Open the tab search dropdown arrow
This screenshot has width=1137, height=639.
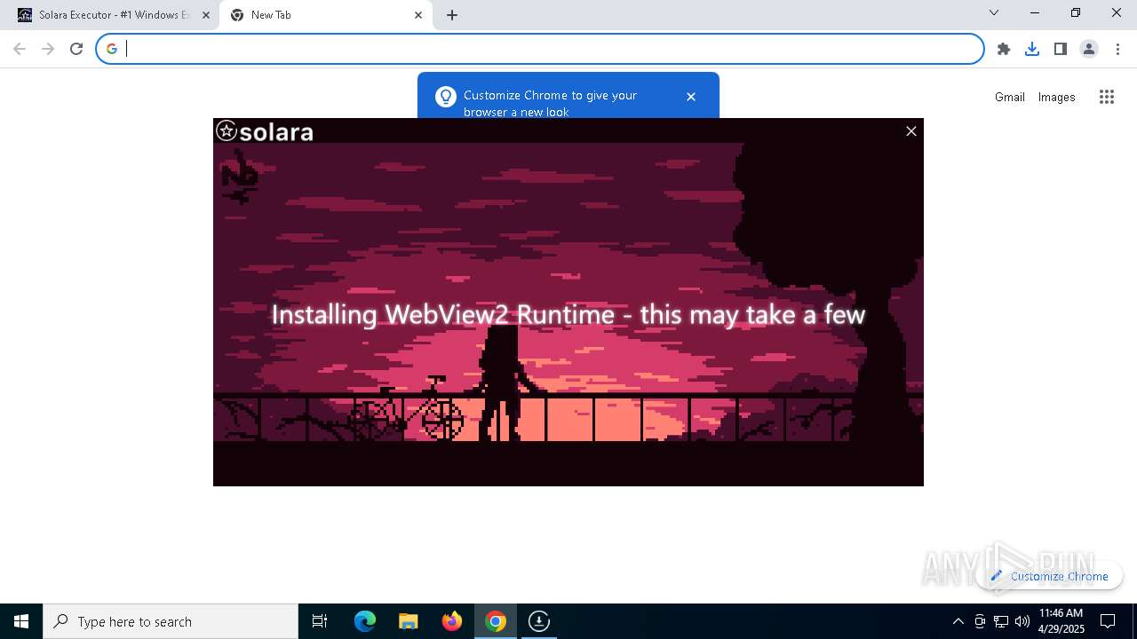[994, 12]
